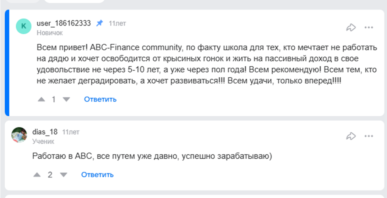The width and height of the screenshot is (387, 198).
Task: Click the 11лет timestamp on user_186162333 comment
Action: coord(117,24)
